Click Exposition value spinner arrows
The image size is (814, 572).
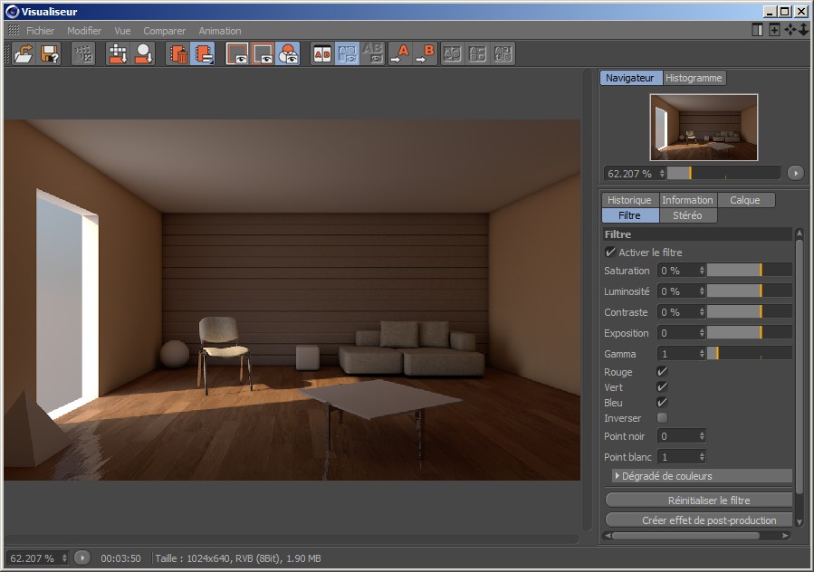(x=702, y=333)
